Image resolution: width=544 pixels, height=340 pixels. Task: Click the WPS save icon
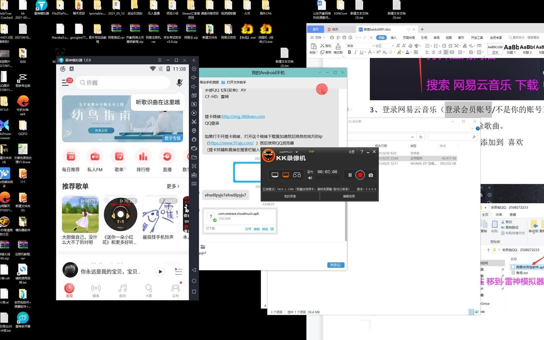point(332,37)
